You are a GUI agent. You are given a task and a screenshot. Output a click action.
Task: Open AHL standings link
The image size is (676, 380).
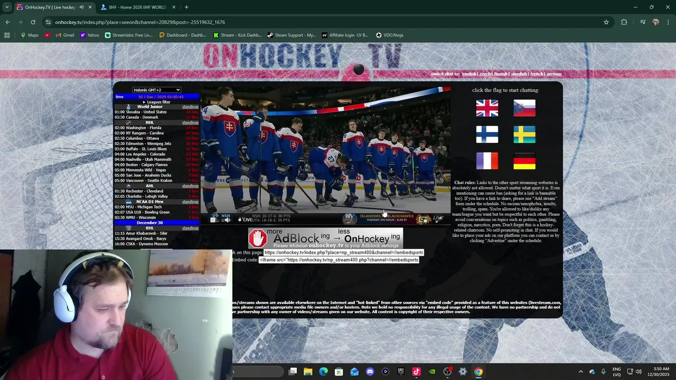tap(190, 186)
